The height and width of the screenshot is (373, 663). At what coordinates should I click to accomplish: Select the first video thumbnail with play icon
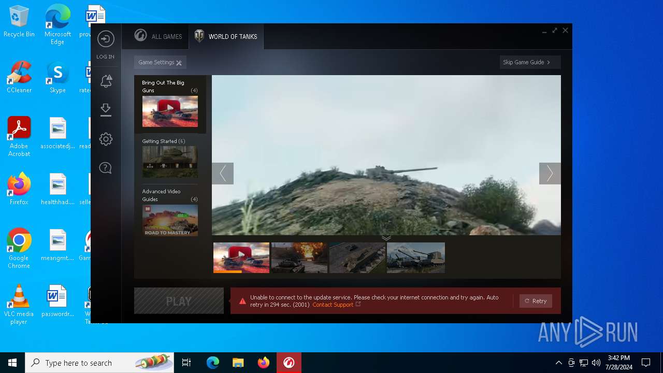click(x=241, y=257)
